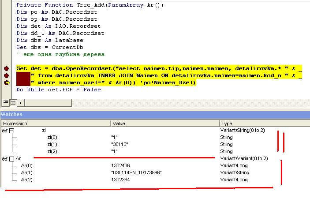The image size is (310, 221).
Task: Switch to Procedure View button
Action: pyautogui.click(x=6, y=102)
